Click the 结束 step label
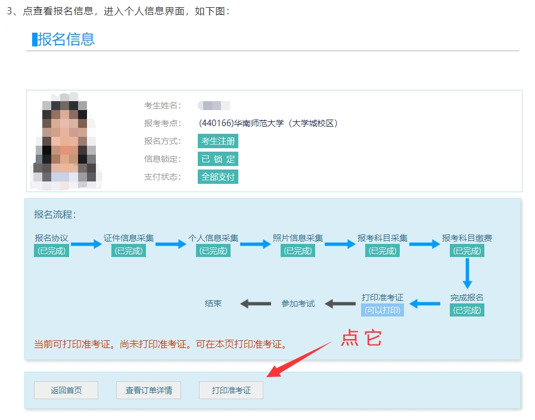 pos(213,303)
